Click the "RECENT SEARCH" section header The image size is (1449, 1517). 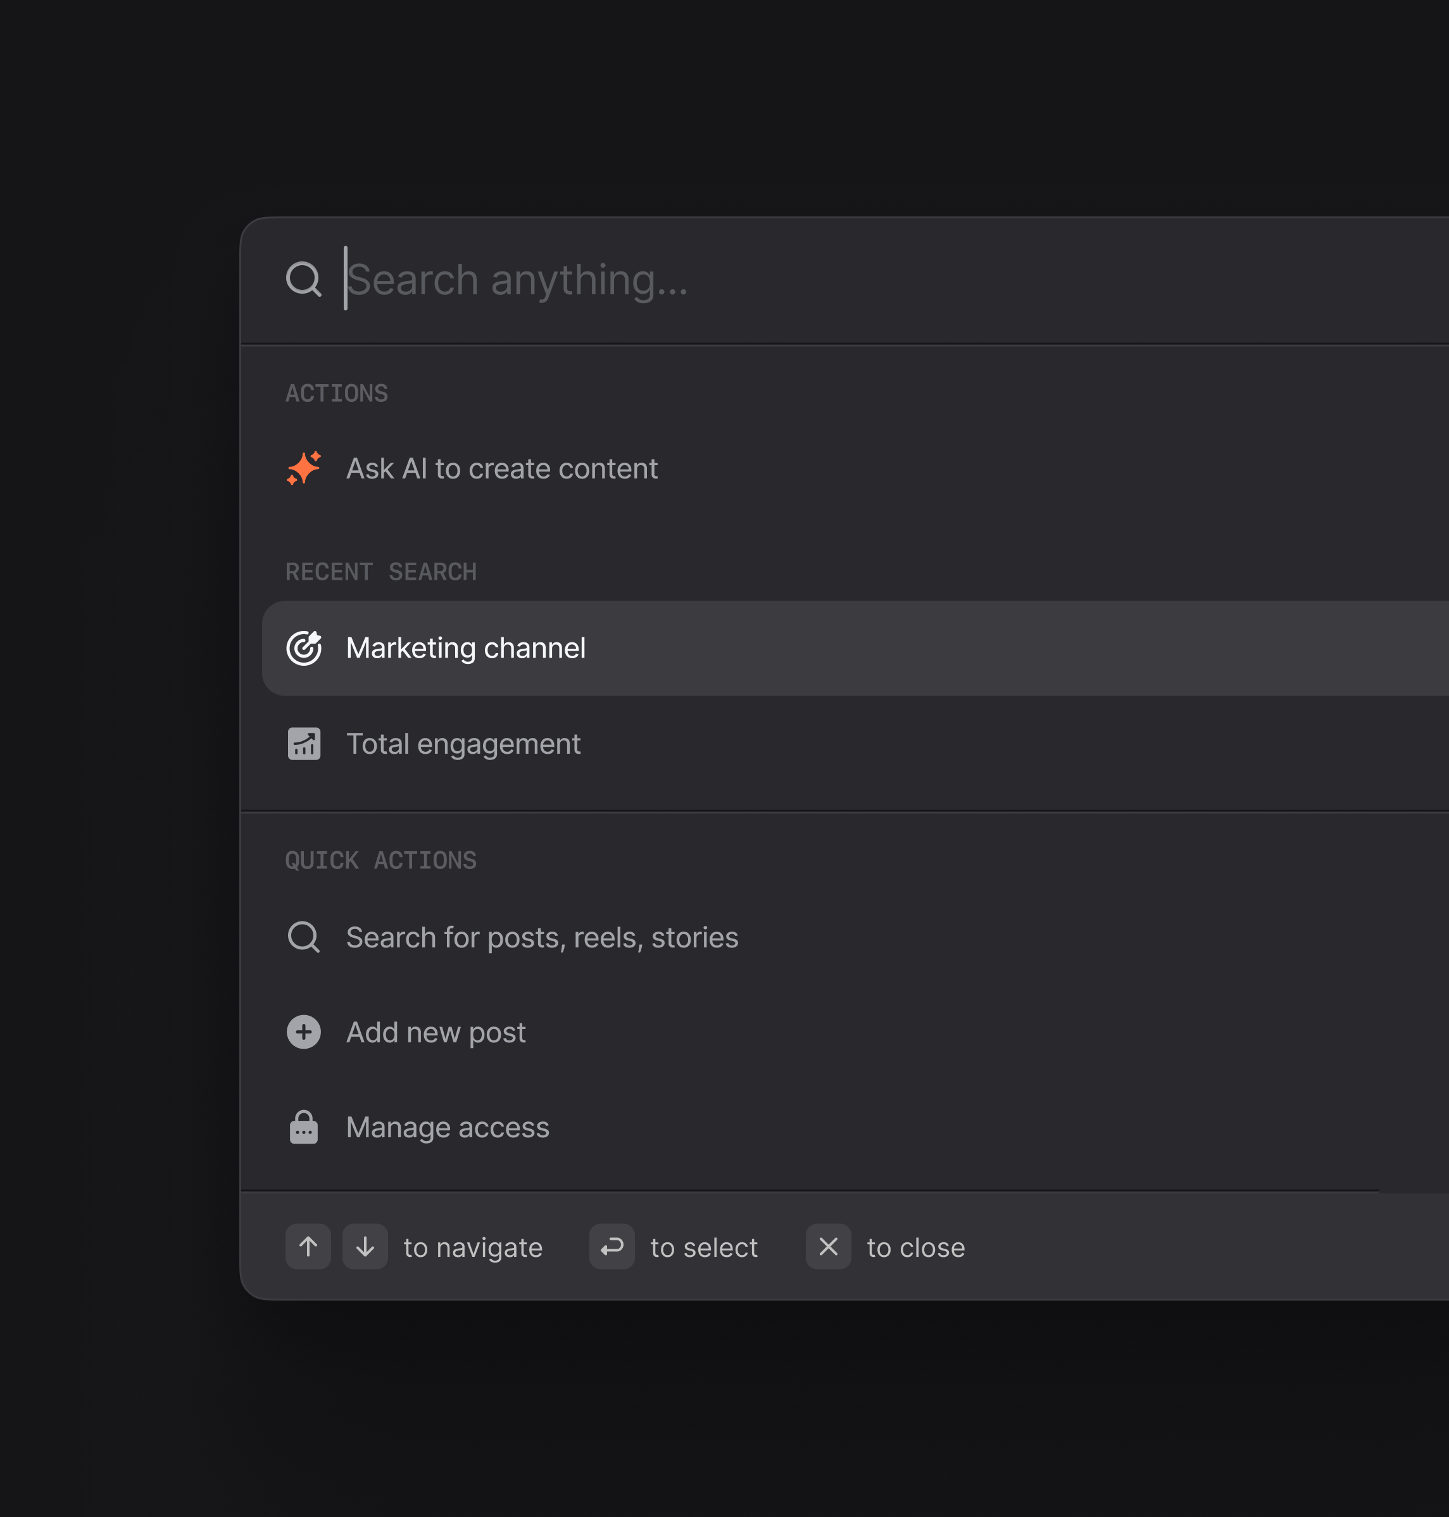pos(381,572)
